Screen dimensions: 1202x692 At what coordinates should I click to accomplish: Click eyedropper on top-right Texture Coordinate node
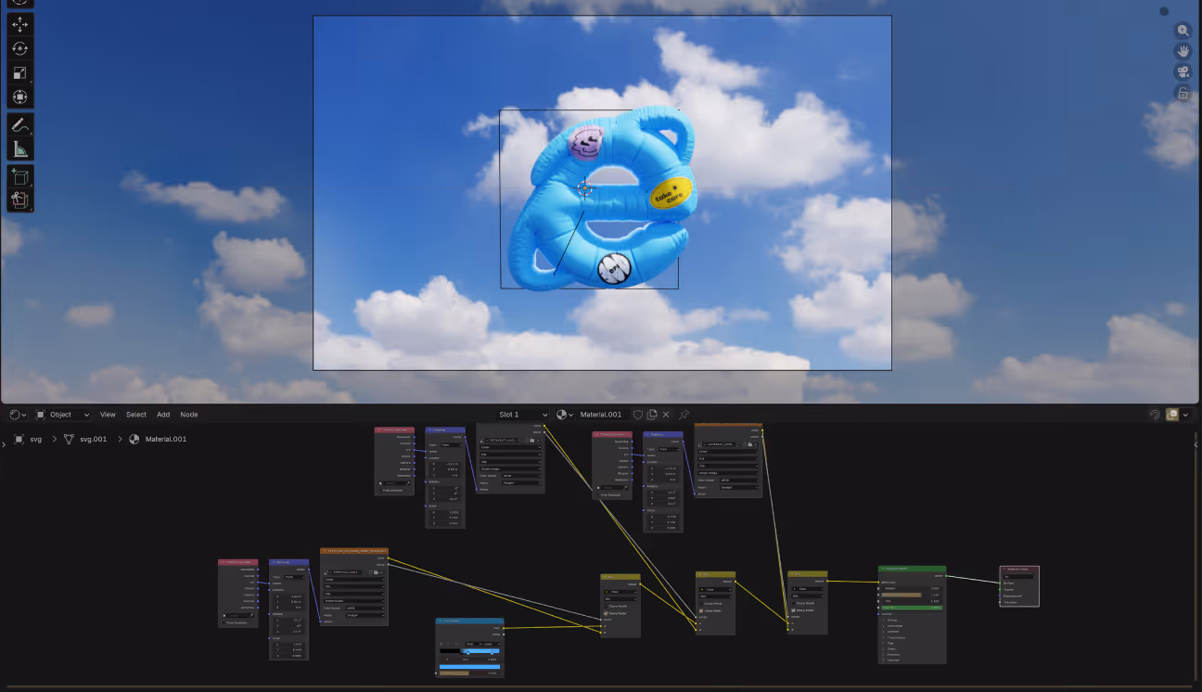click(x=626, y=487)
